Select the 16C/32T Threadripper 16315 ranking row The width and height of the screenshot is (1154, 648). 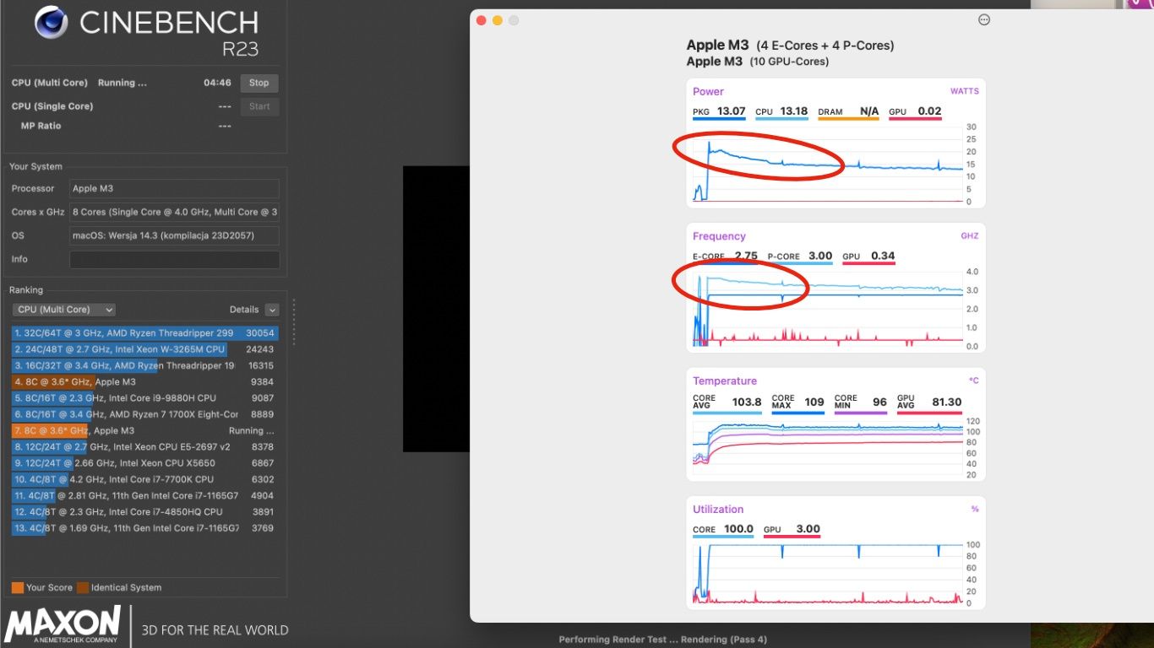coord(144,365)
